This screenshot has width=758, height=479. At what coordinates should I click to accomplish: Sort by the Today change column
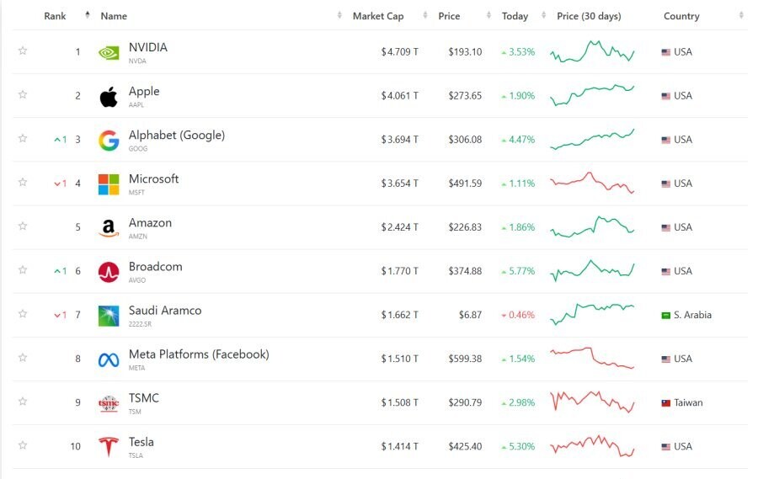[x=515, y=16]
